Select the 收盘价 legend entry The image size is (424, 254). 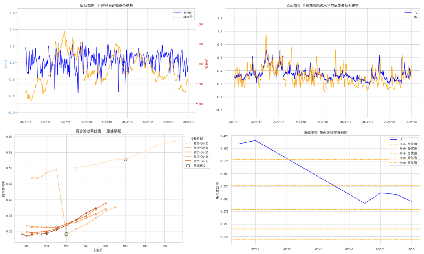[x=183, y=17]
